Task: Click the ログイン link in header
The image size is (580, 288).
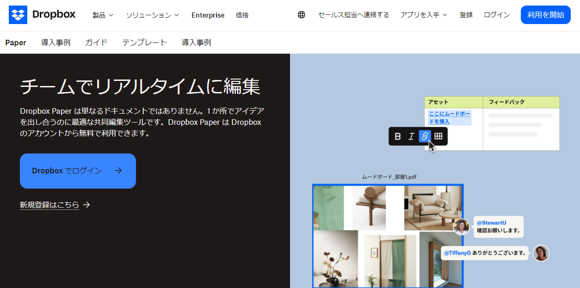Action: click(497, 15)
